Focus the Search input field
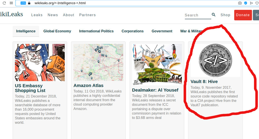Screen dimensions: 259x139 click(x=197, y=15)
